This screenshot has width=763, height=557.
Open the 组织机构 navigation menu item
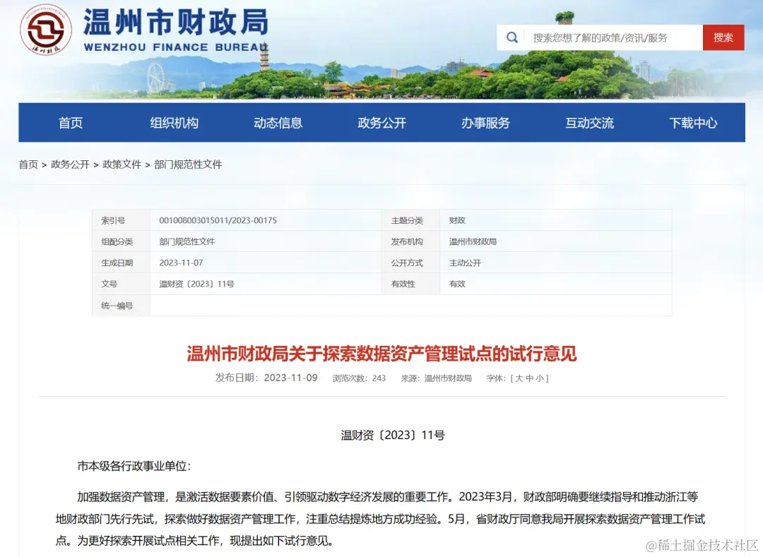pyautogui.click(x=174, y=122)
